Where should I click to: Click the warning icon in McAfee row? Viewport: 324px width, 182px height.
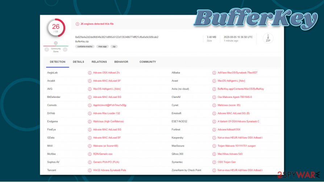pyautogui.click(x=90, y=154)
